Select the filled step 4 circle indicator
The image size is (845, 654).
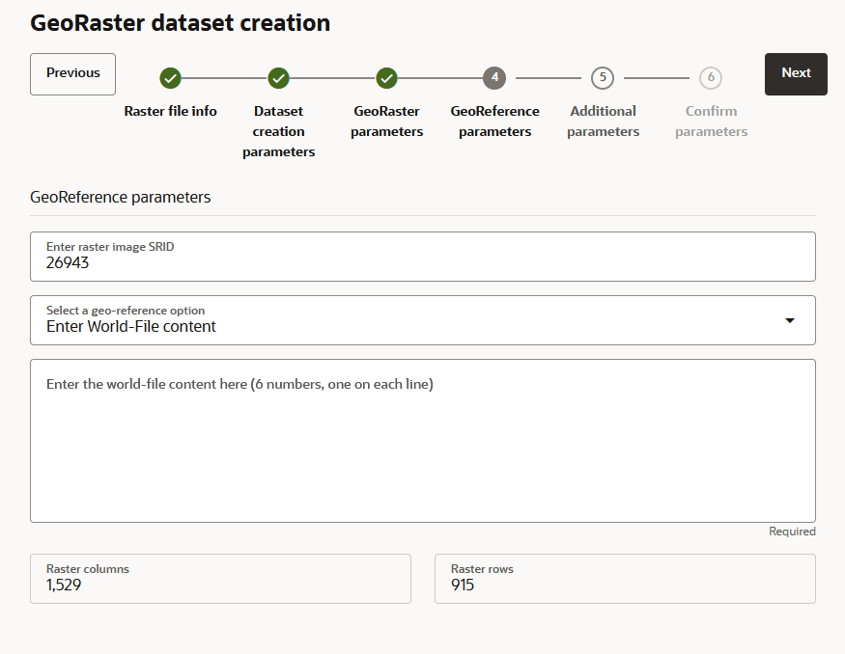[x=494, y=78]
